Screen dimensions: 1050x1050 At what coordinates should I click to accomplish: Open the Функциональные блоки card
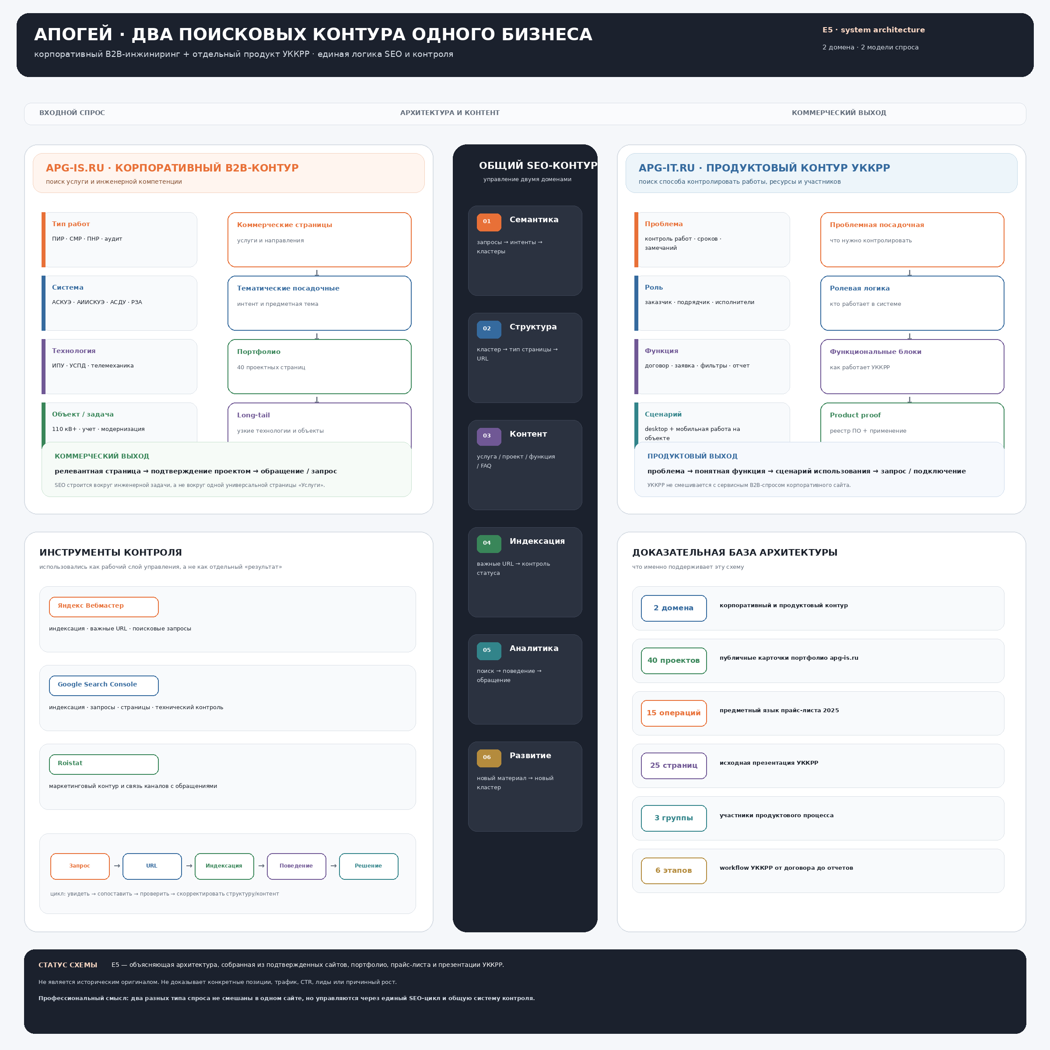click(912, 367)
